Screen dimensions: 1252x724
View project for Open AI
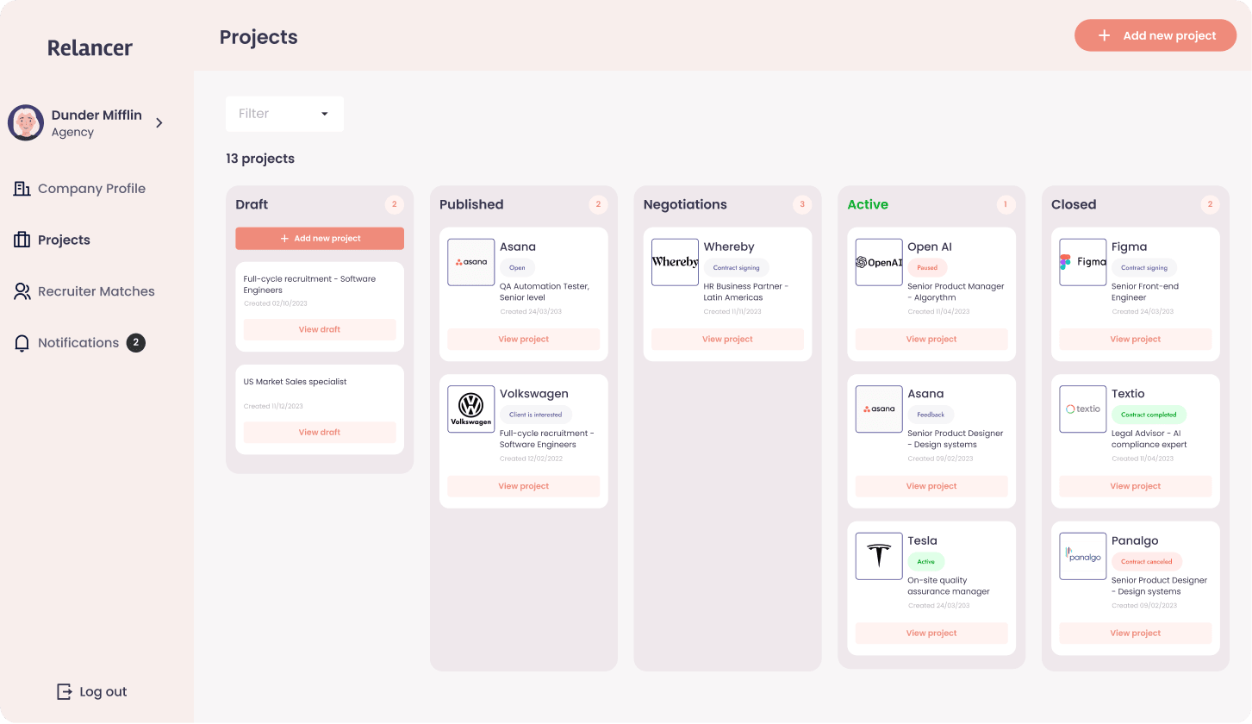[x=931, y=339]
